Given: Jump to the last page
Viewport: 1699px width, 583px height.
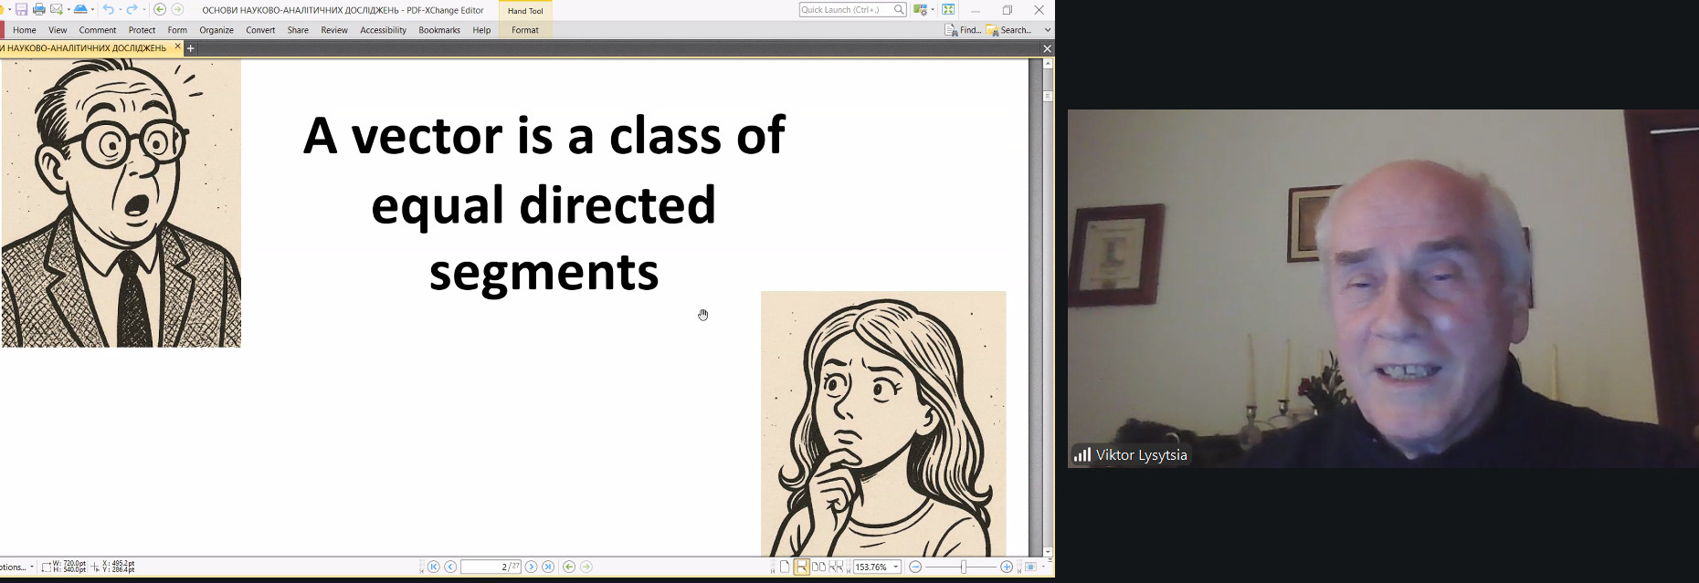Looking at the screenshot, I should coord(548,567).
